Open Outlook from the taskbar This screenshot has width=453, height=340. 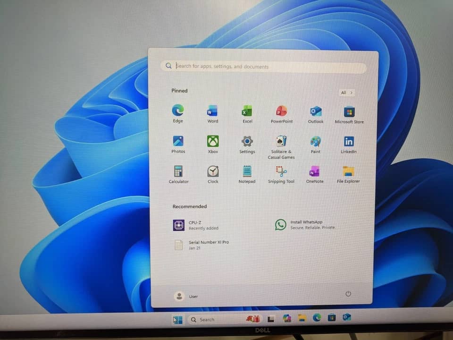347,317
